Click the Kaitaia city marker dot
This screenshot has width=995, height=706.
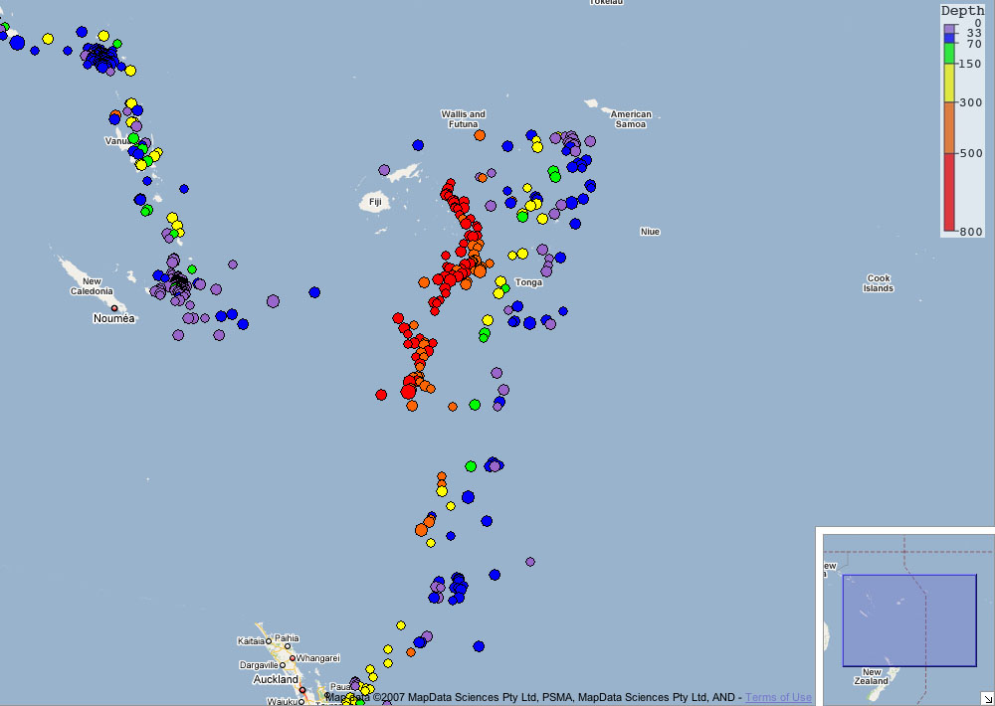point(269,641)
